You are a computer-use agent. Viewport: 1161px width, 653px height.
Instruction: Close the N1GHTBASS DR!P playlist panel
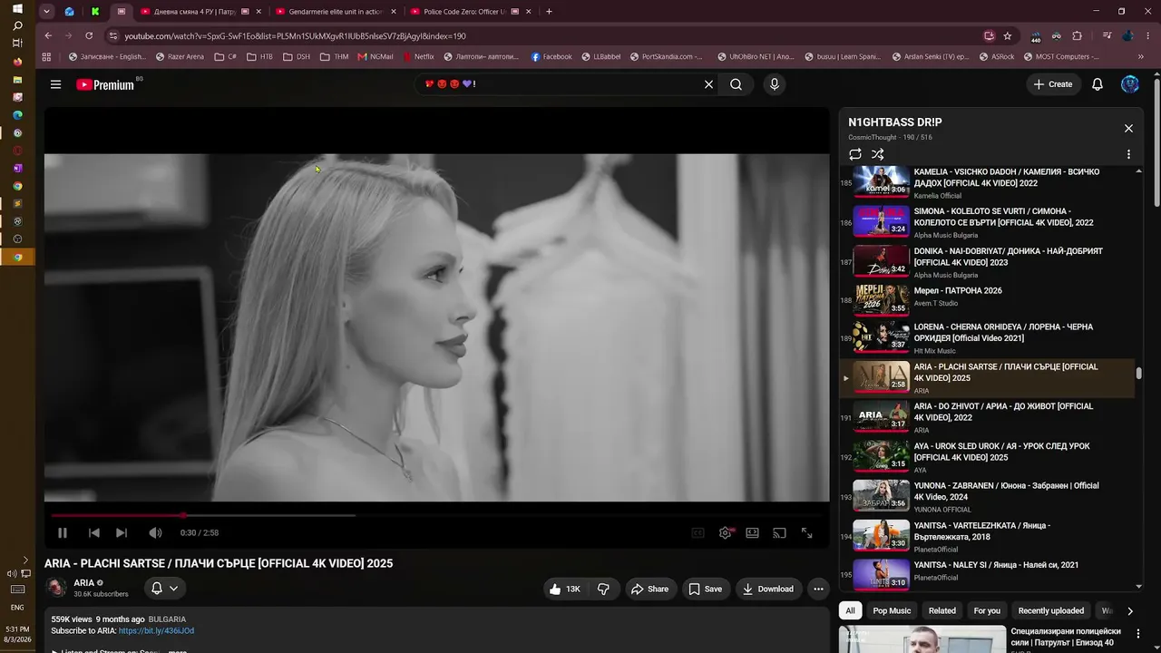click(x=1128, y=129)
